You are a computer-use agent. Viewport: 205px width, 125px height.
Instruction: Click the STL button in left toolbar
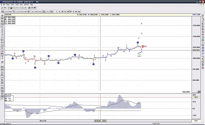click(x=2, y=99)
